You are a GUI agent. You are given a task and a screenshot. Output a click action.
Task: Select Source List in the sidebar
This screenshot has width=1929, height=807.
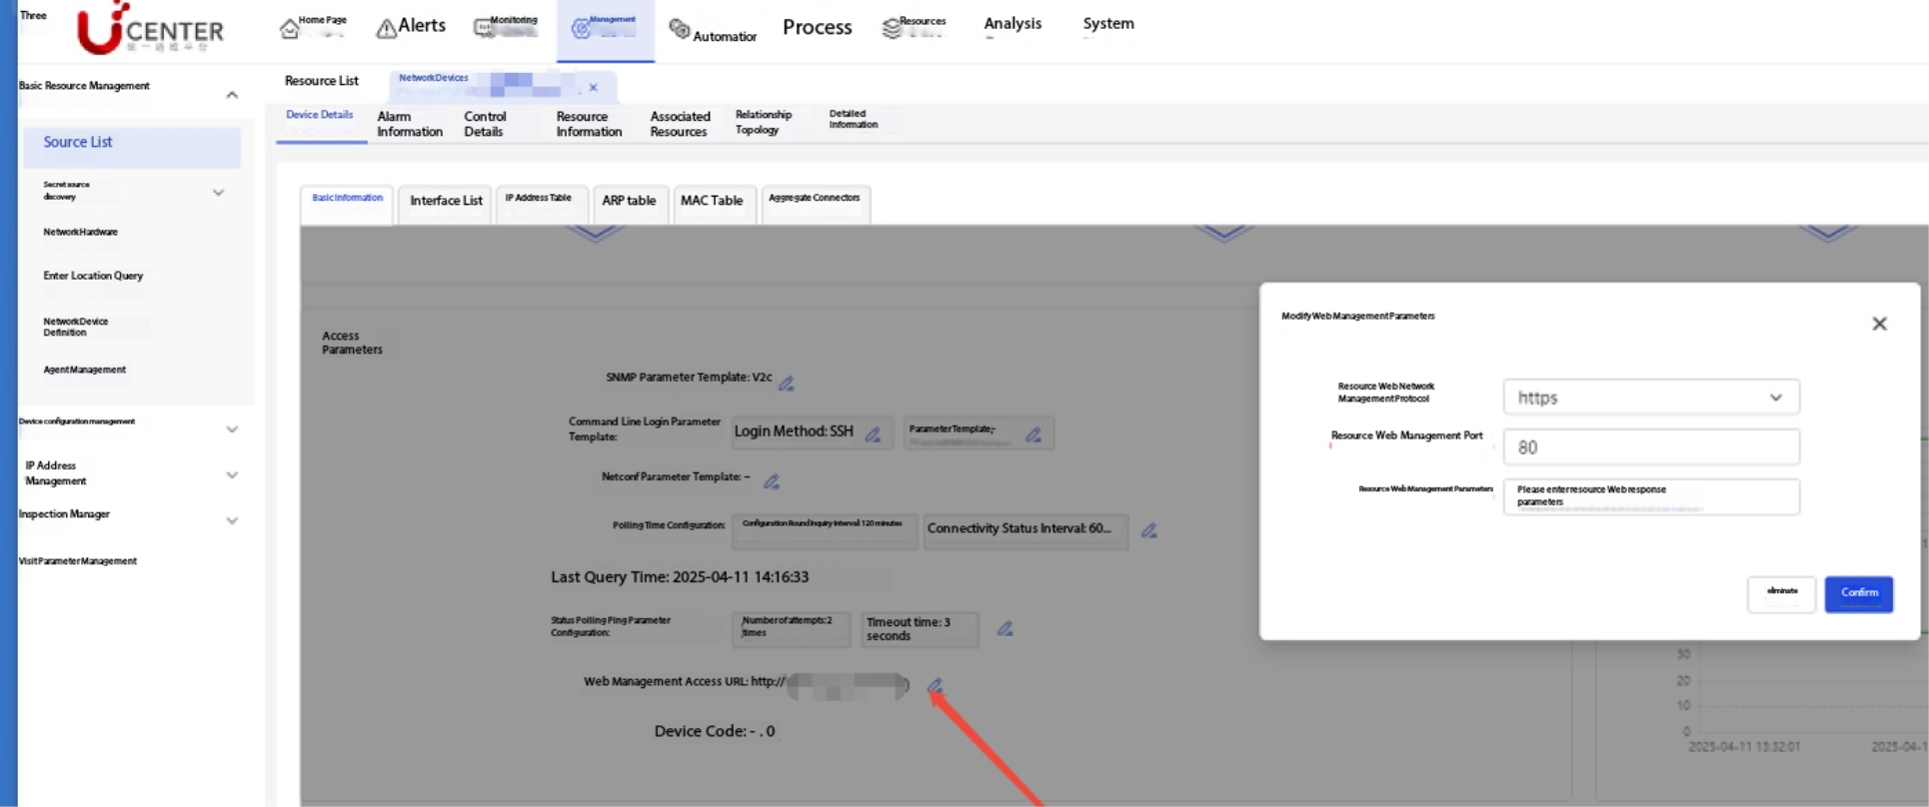(x=78, y=143)
